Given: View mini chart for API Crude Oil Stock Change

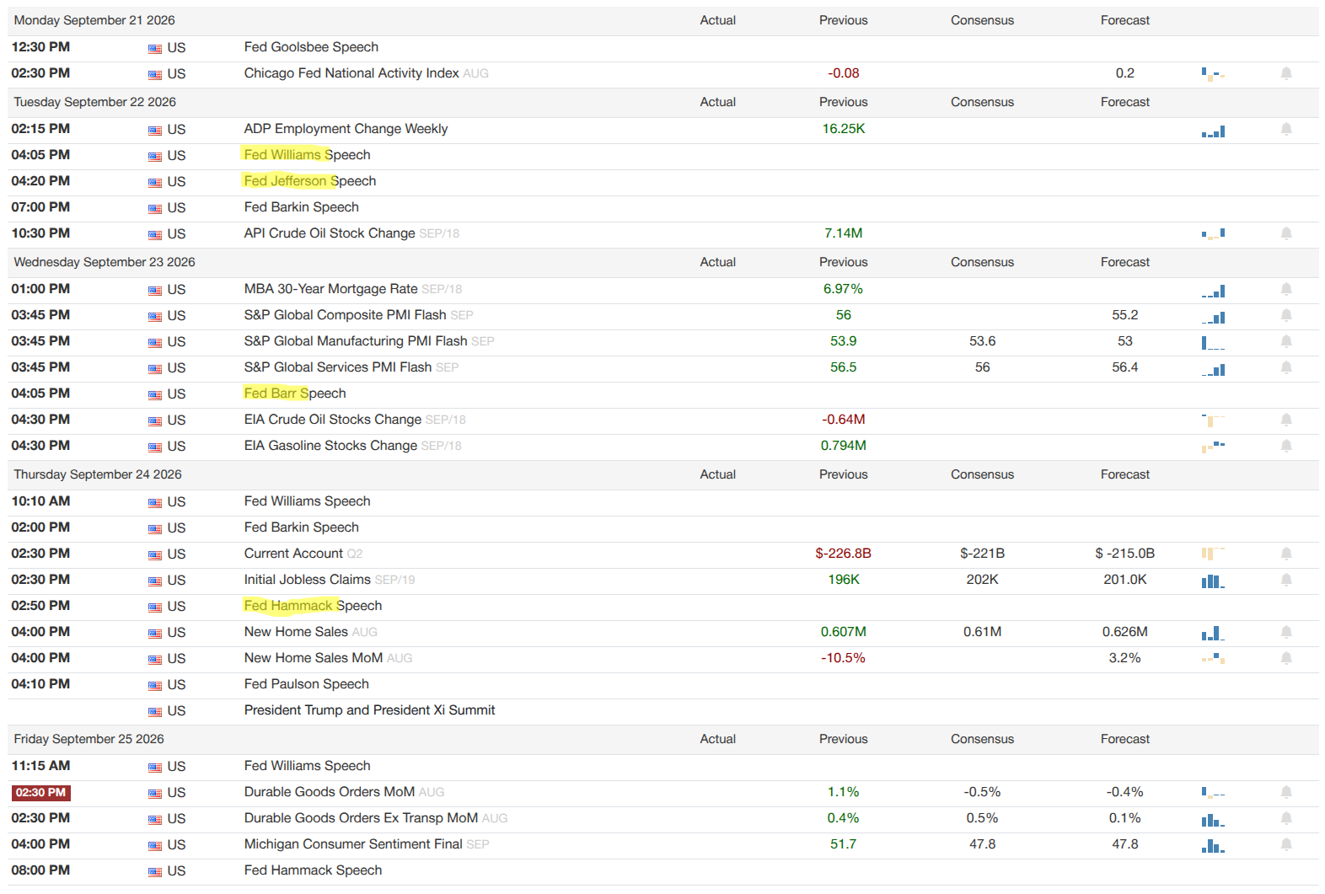Looking at the screenshot, I should (1213, 234).
